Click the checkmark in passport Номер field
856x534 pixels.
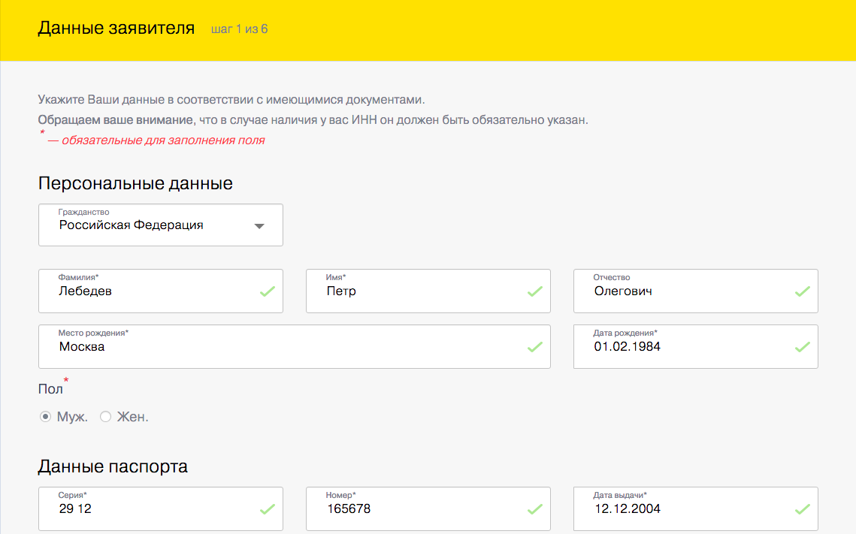(x=534, y=509)
